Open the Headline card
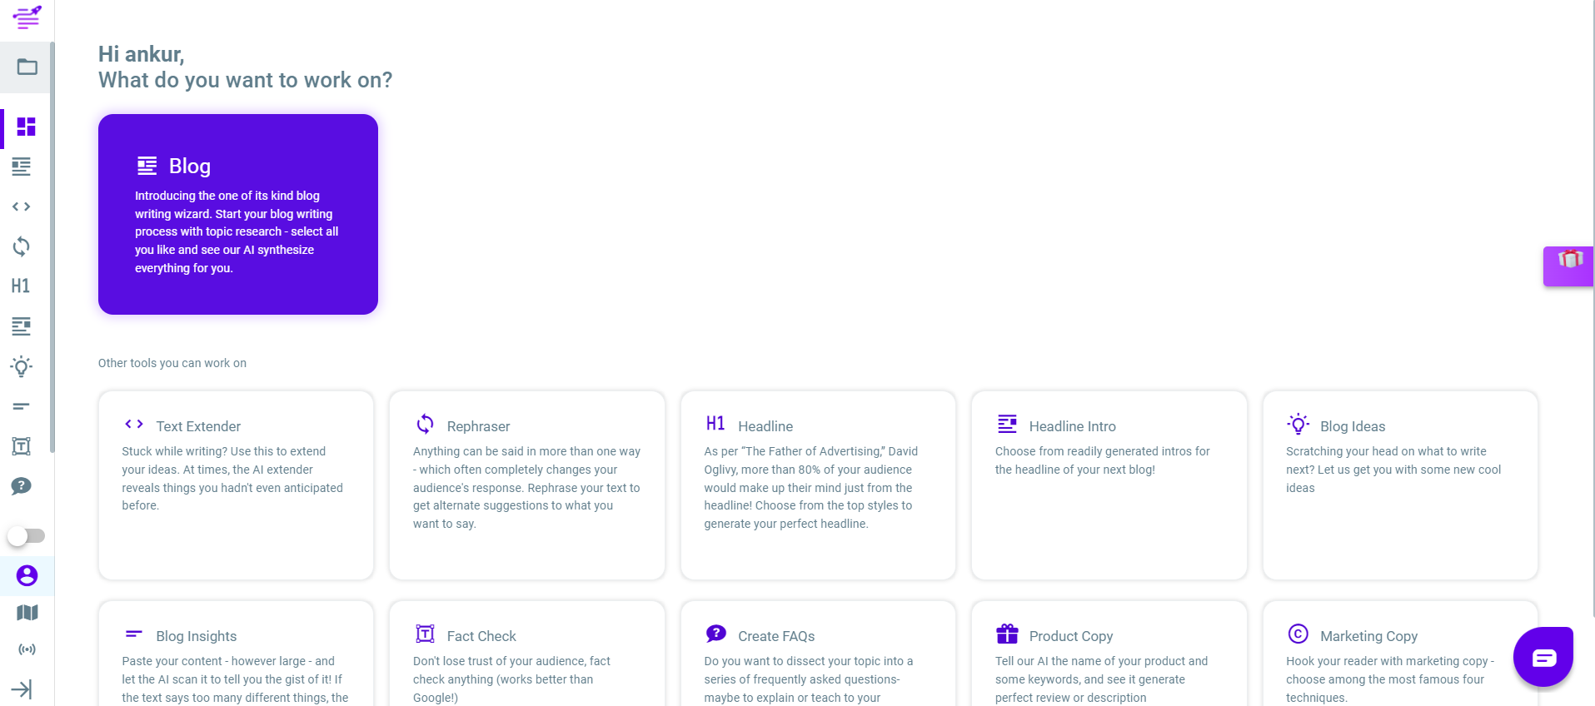 818,485
